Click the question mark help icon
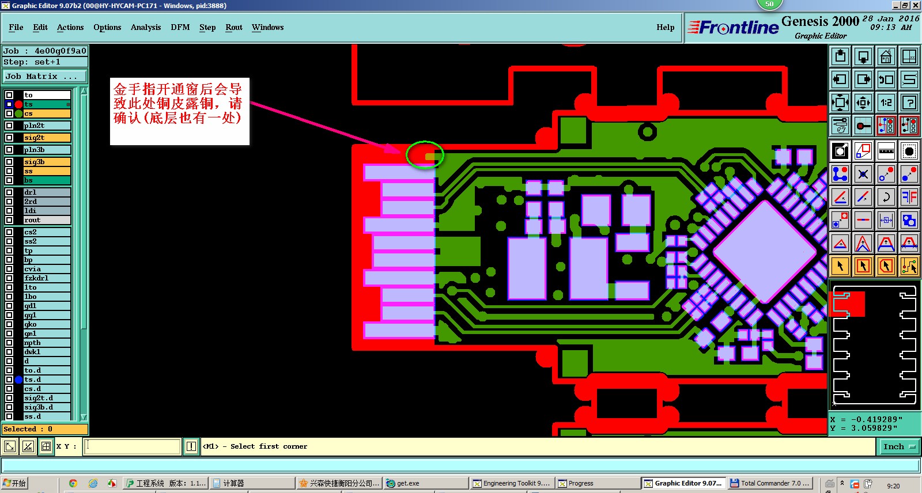The image size is (922, 493). (909, 103)
